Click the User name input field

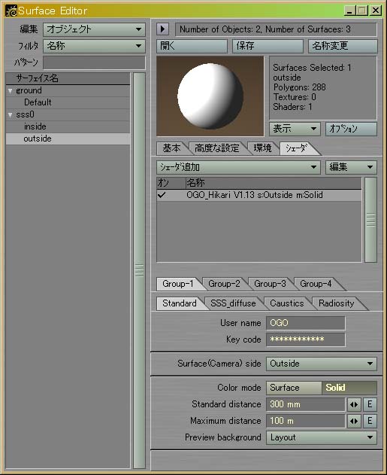tap(305, 323)
